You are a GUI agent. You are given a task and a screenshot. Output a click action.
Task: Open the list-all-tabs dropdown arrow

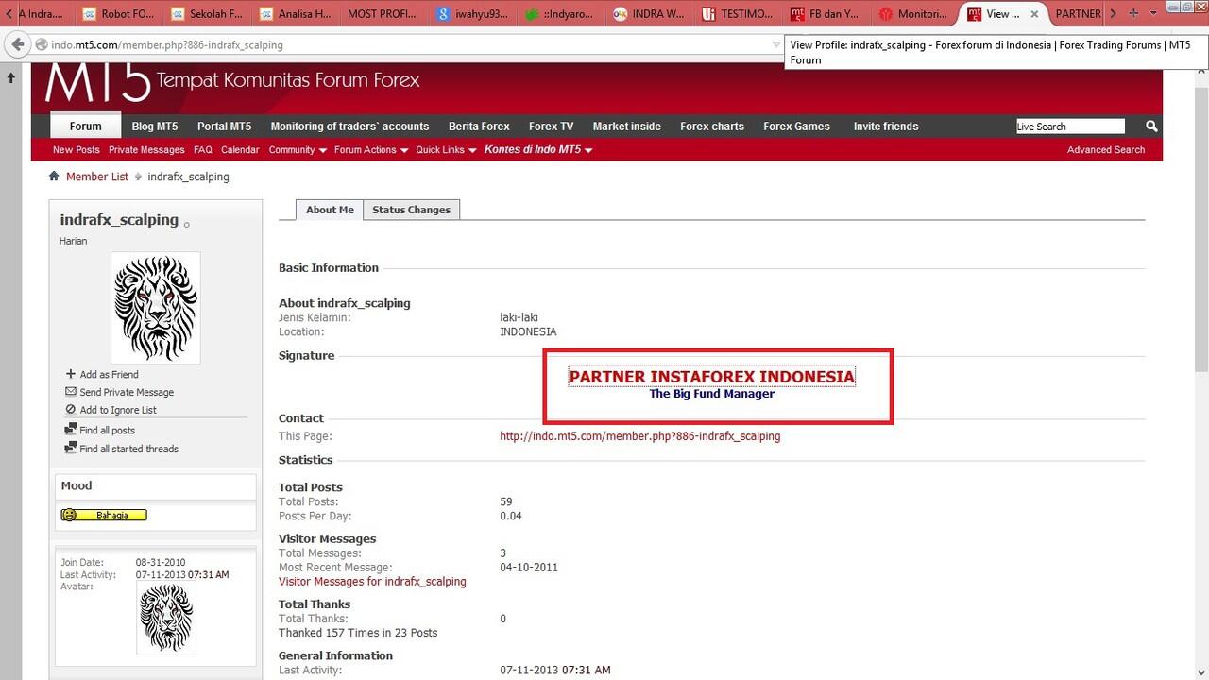[1154, 14]
